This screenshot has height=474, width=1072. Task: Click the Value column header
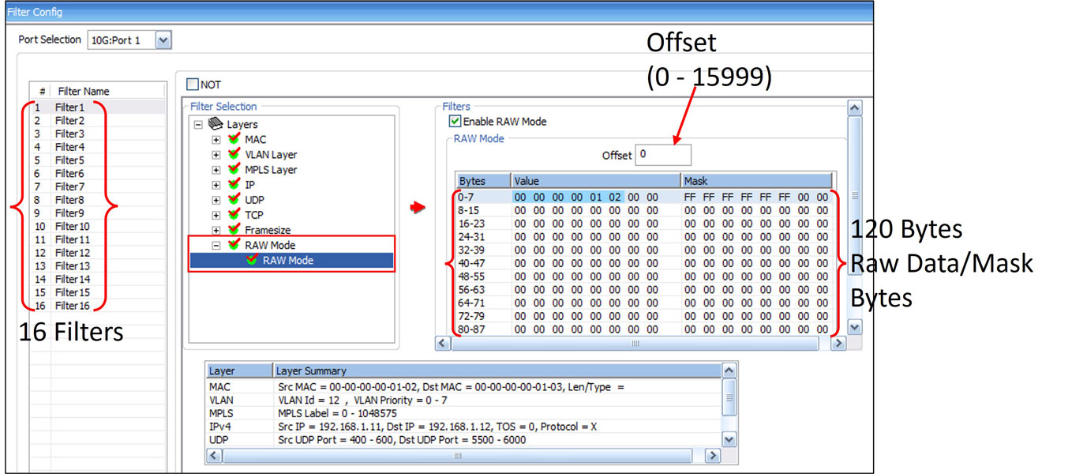[596, 181]
